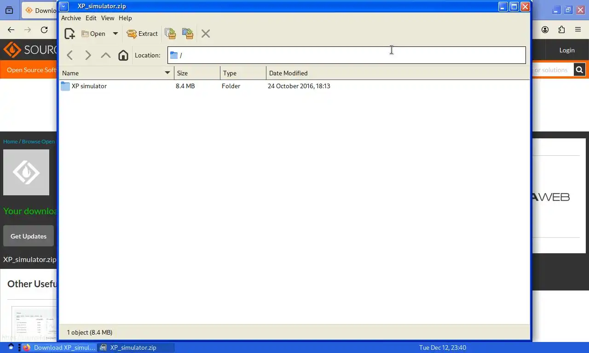Image resolution: width=589 pixels, height=353 pixels.
Task: Click the browser search solutions field
Action: click(553, 70)
